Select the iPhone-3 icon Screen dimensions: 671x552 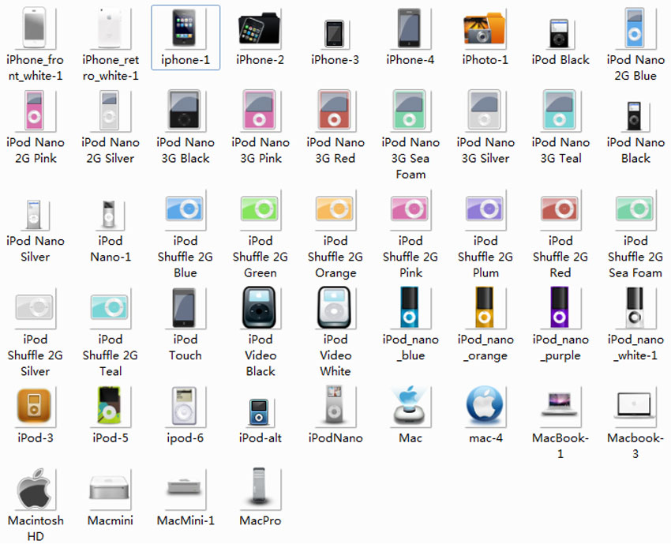tap(334, 33)
